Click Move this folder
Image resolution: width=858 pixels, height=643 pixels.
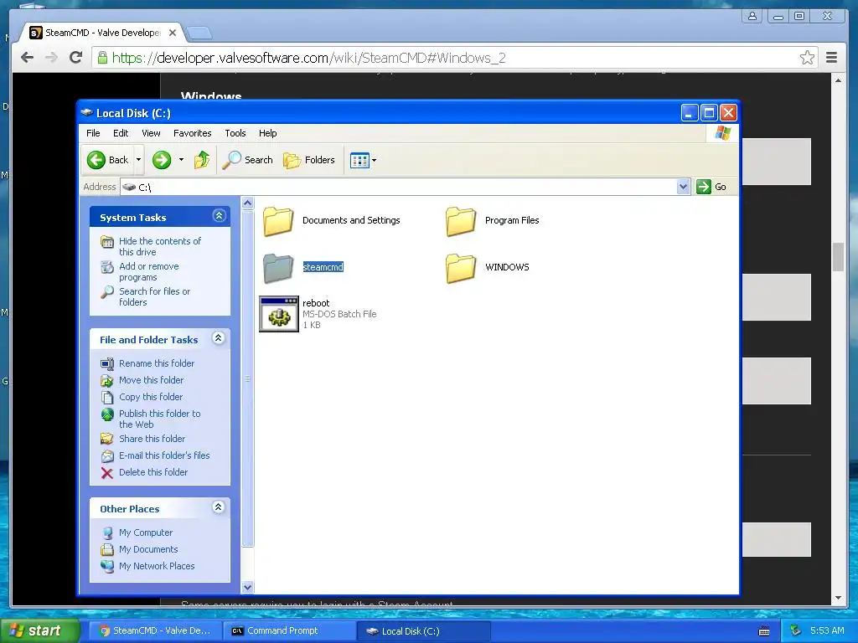151,380
